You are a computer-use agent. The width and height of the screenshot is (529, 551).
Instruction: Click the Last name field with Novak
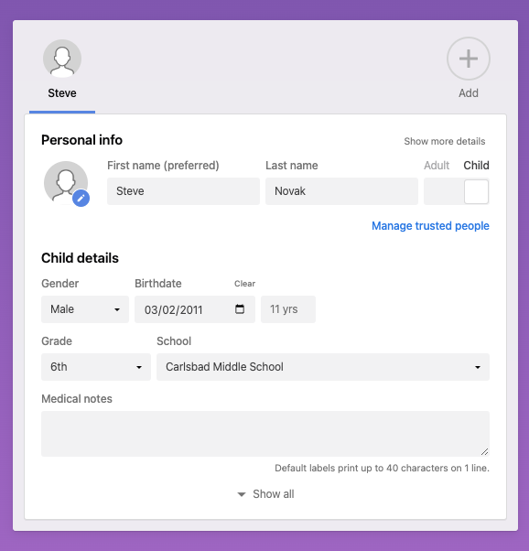point(341,191)
